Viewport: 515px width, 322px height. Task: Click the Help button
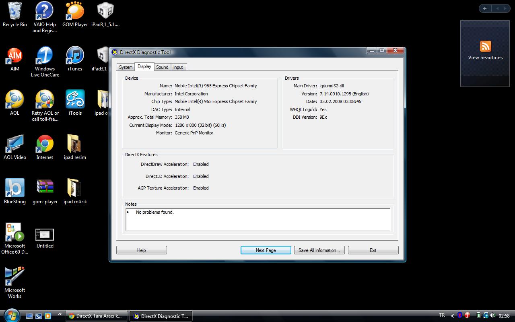tap(142, 250)
